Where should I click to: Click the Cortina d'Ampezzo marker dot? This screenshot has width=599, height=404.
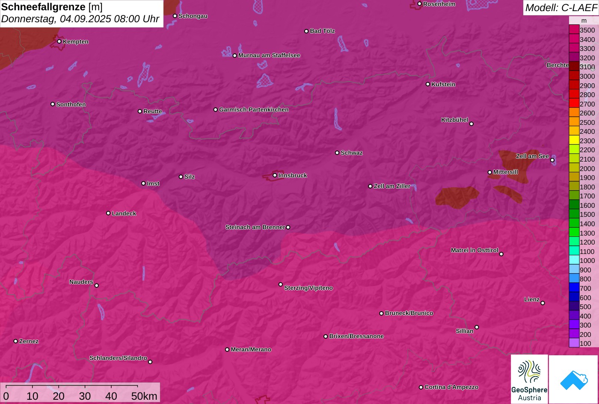(421, 387)
